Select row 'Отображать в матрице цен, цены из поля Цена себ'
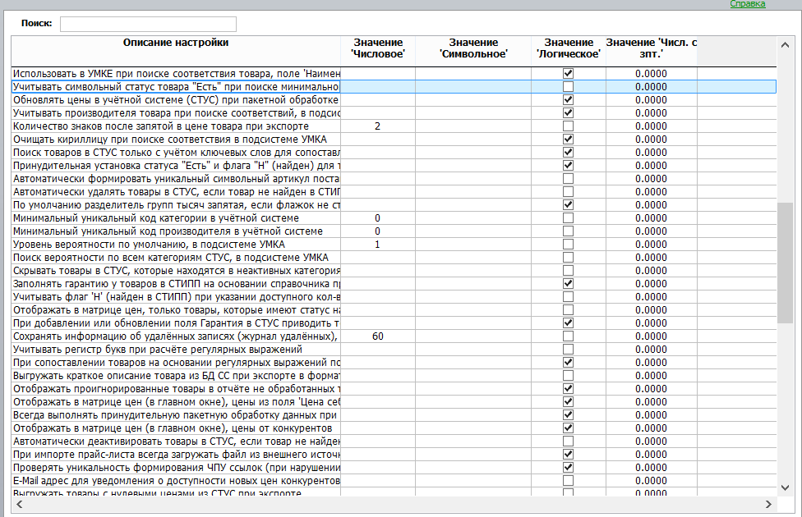 [x=394, y=402]
